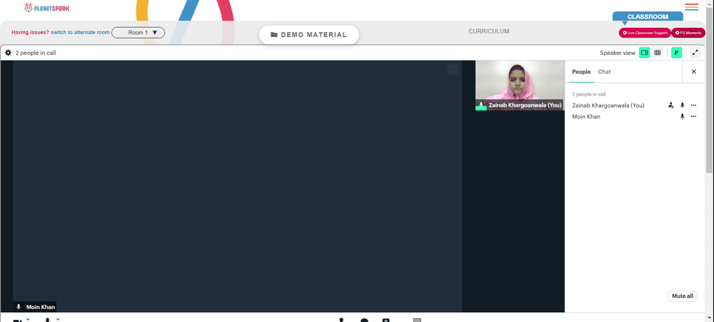Enter fullscreen with expand arrows icon
Image resolution: width=714 pixels, height=322 pixels.
tap(695, 53)
